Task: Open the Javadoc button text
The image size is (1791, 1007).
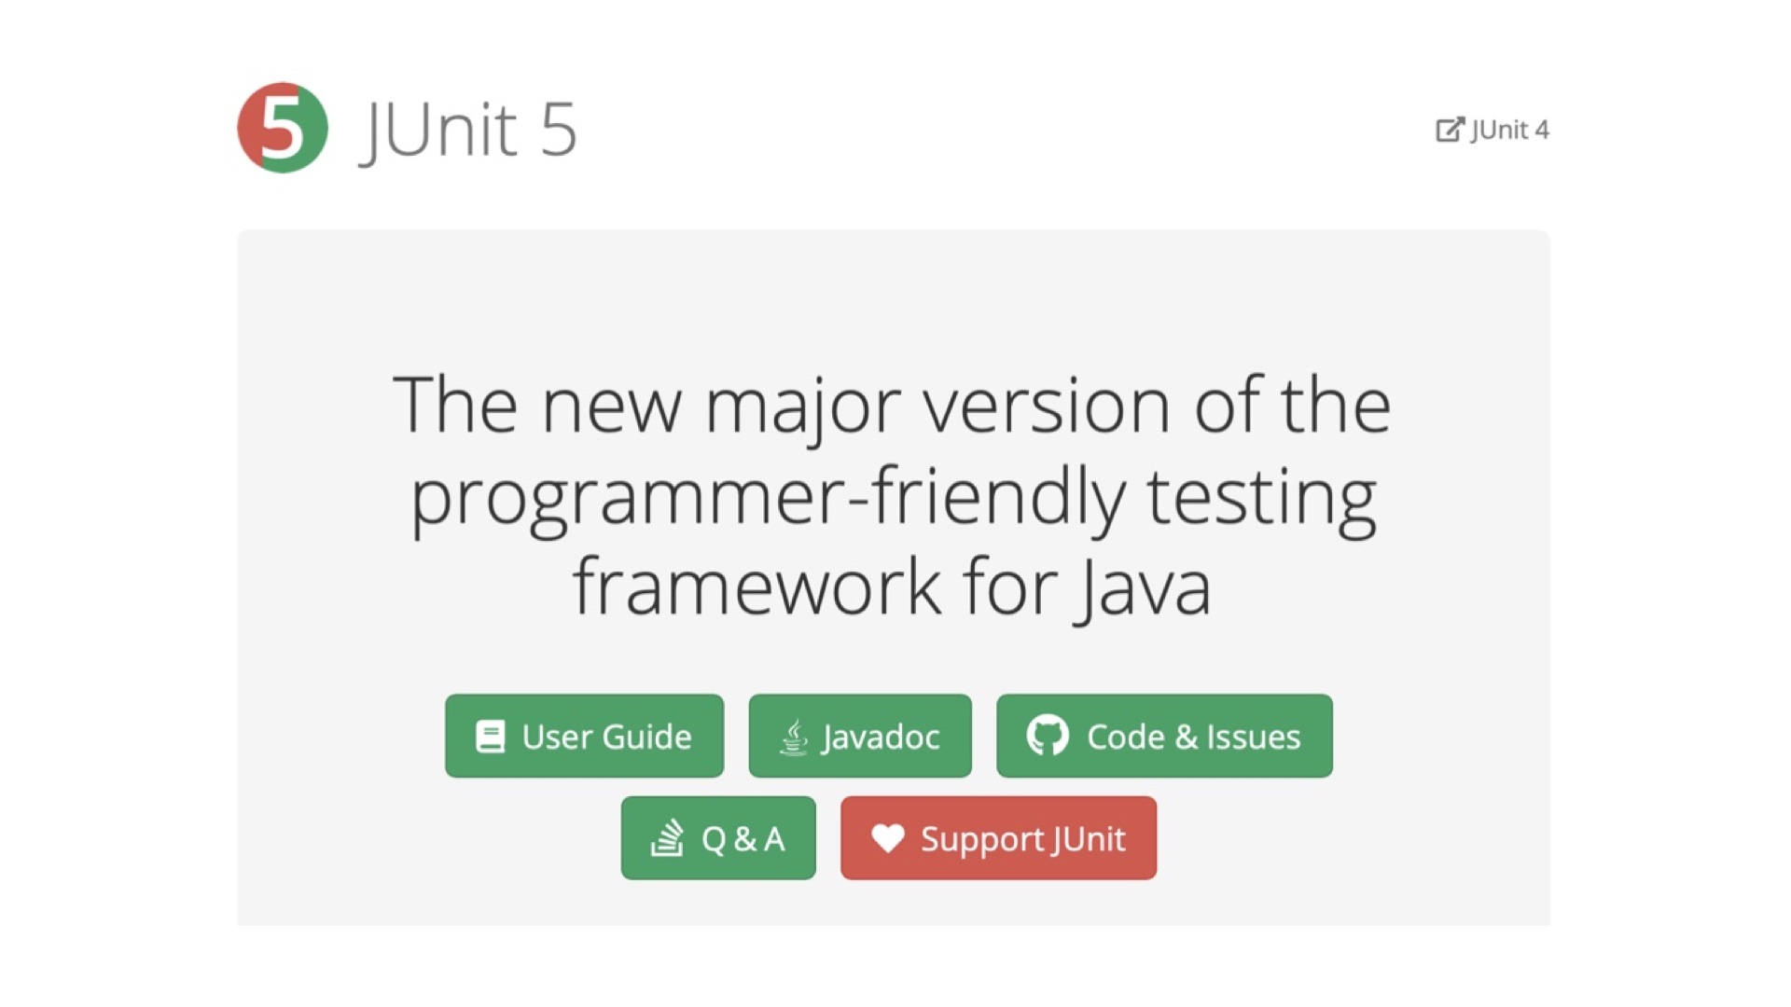Action: 881,738
